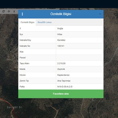
Task: Click the İlçe row label
Action: (21, 34)
